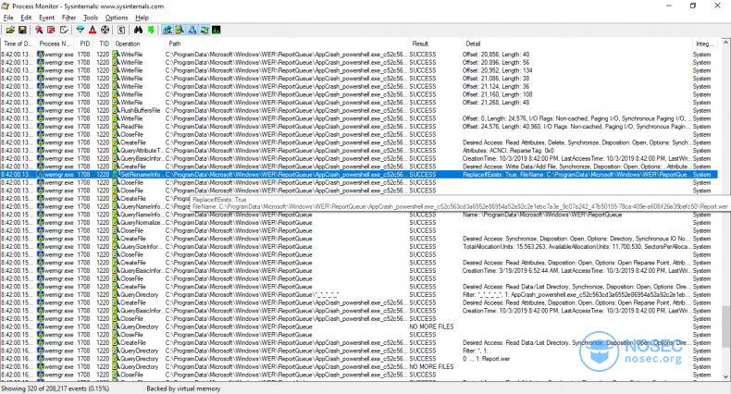Click the 'TotalAllocationUnits: 15,563,263' detail cell

(x=577, y=246)
